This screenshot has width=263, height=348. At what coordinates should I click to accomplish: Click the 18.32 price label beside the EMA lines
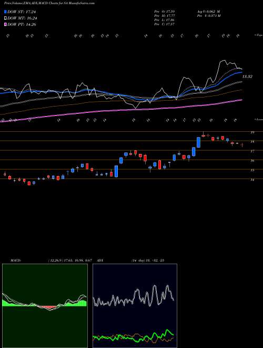coord(248,76)
